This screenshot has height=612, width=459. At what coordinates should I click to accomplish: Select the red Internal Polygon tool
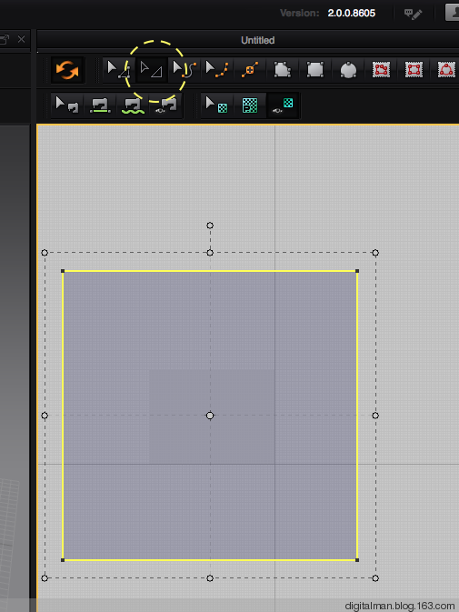click(381, 70)
